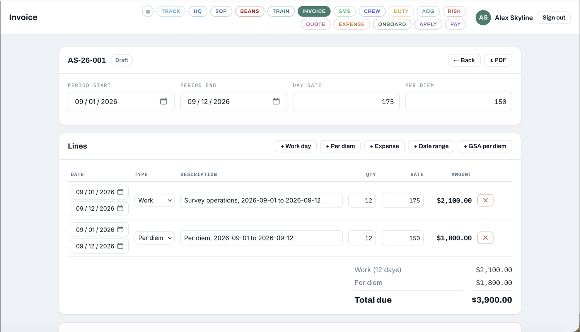This screenshot has height=332, width=580.
Task: Delete the Per diem line
Action: [485, 238]
